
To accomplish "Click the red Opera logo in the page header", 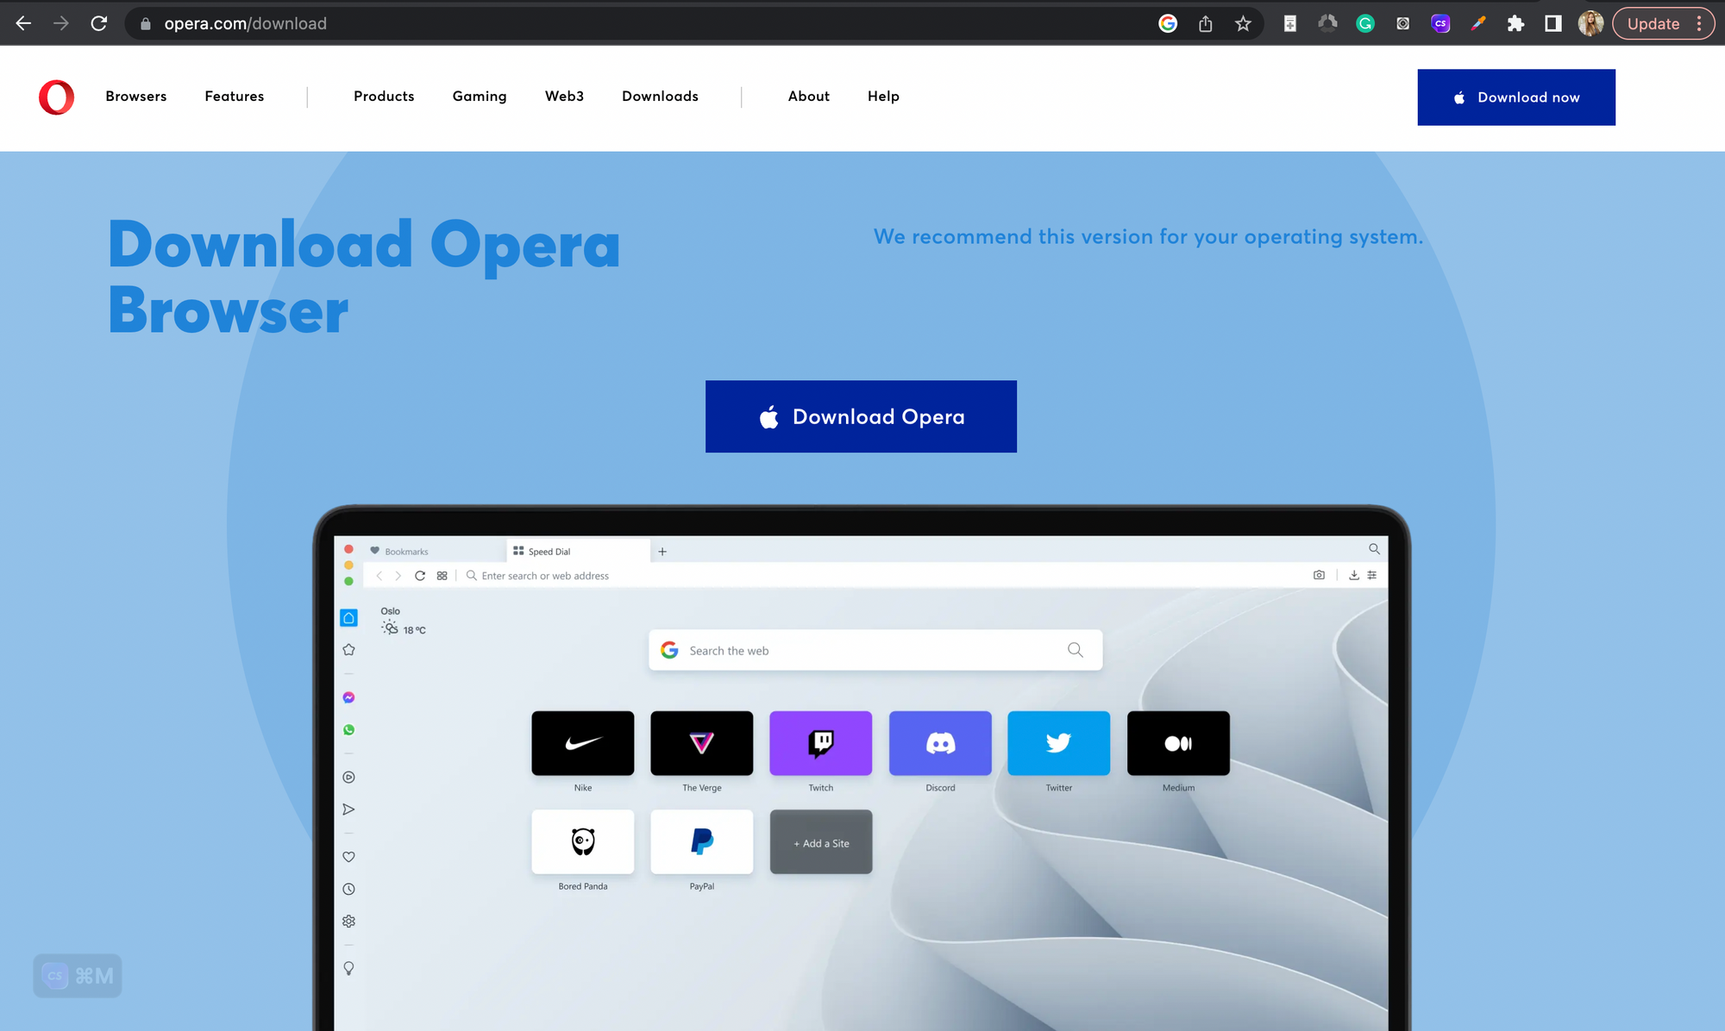I will (x=56, y=97).
